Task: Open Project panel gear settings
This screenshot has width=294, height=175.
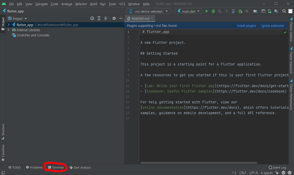Action: coord(114,18)
